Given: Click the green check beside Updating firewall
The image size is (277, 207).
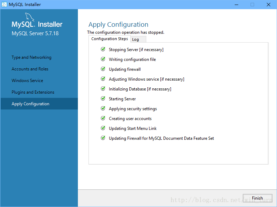Looking at the screenshot, I should (103, 69).
